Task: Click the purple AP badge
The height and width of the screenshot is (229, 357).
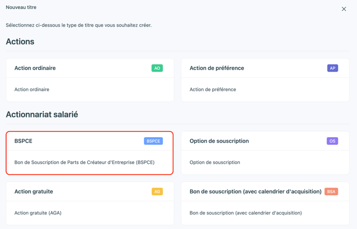Action: pos(332,68)
